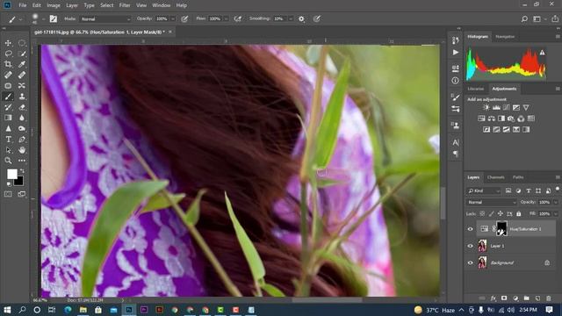Open the History panel icon
This screenshot has height=316, width=562.
[455, 40]
